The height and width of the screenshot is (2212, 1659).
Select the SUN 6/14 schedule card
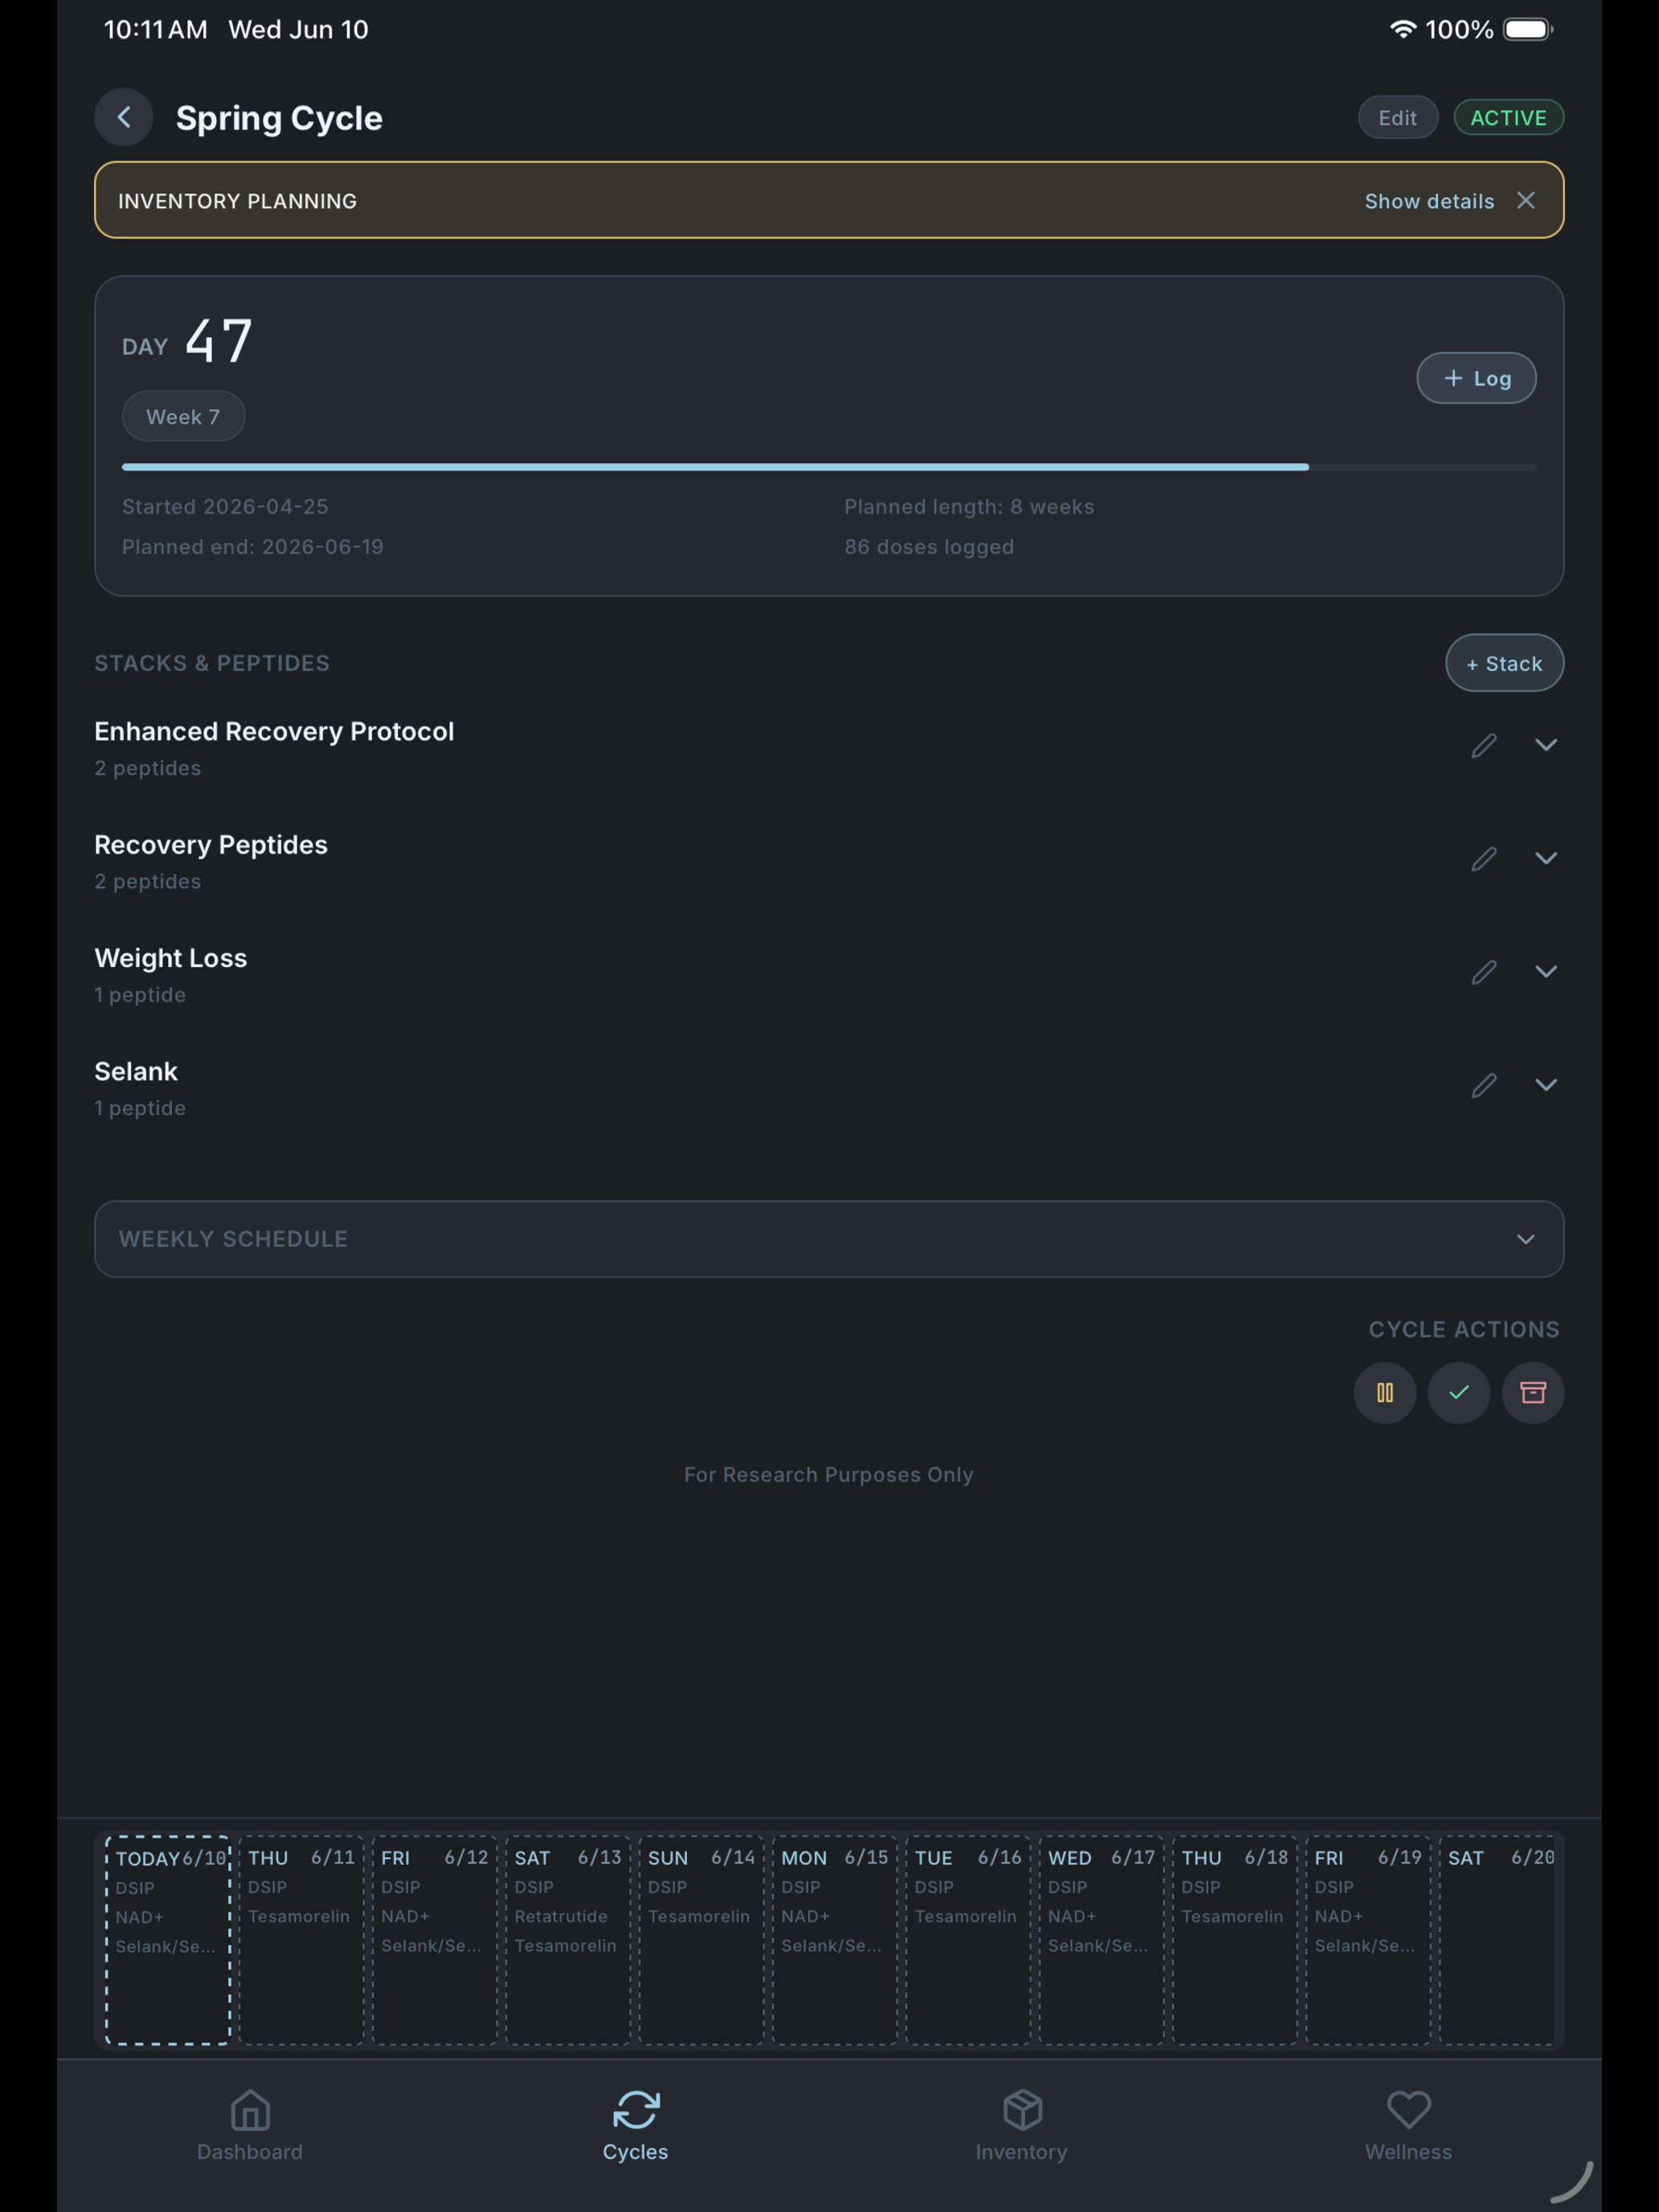click(701, 1940)
